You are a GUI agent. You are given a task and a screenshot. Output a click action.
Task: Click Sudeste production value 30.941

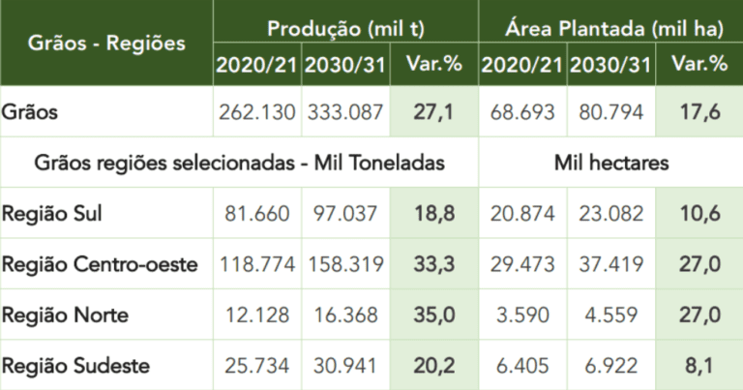coord(345,366)
